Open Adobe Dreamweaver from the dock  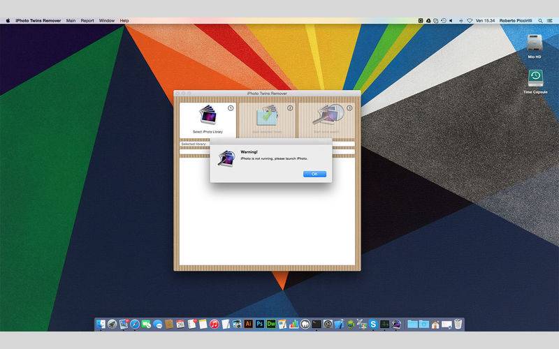pyautogui.click(x=271, y=324)
